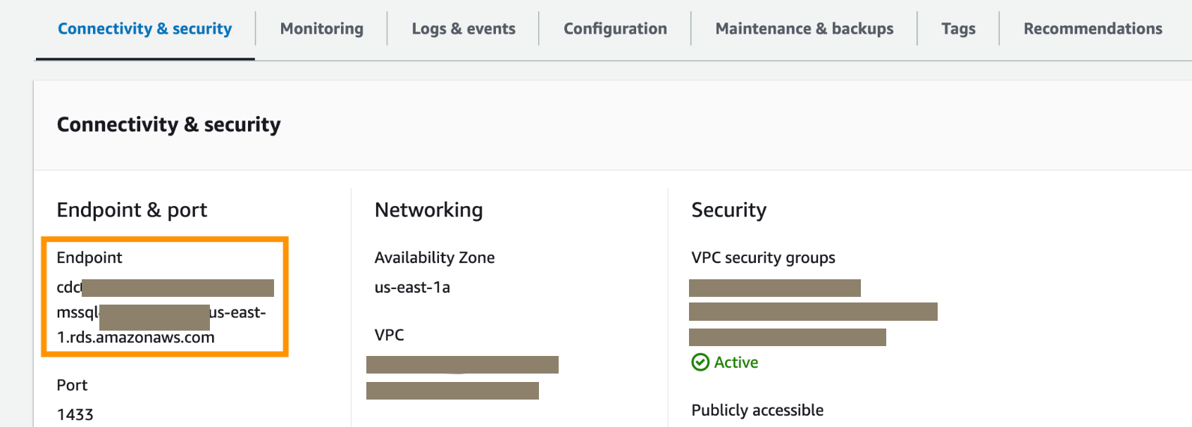Click the Port label
The height and width of the screenshot is (427, 1192).
pos(72,385)
